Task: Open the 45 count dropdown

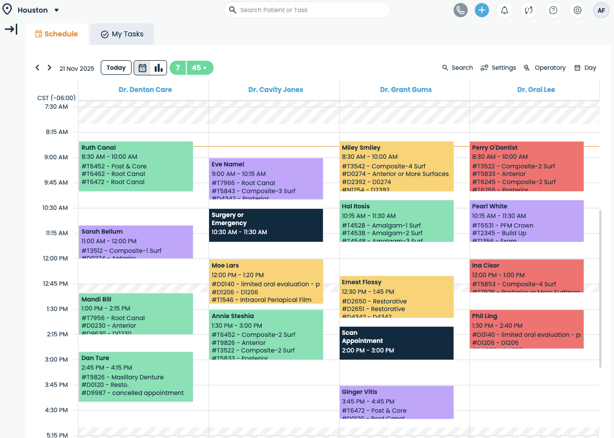Action: pos(200,68)
